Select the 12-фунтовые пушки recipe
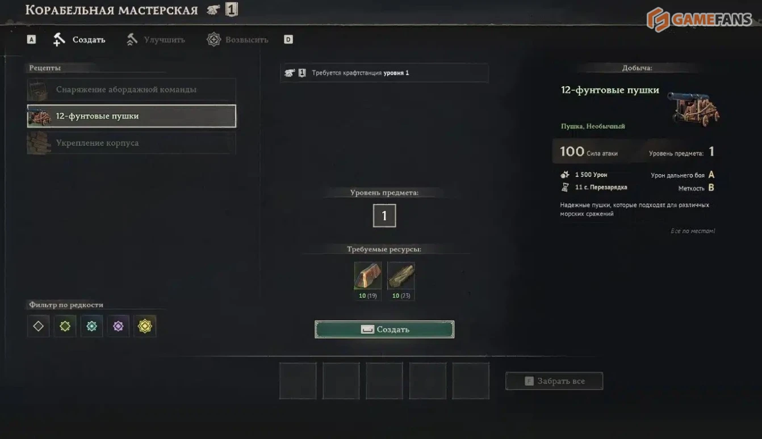762x439 pixels. tap(131, 116)
